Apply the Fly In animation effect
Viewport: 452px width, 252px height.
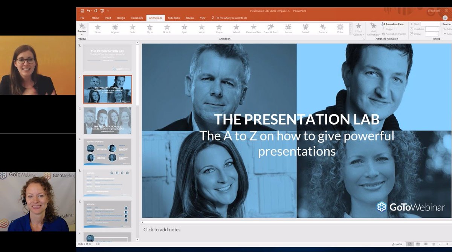[x=150, y=29]
